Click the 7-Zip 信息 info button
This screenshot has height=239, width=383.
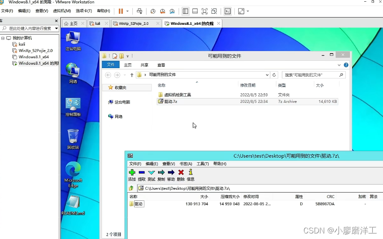click(x=191, y=175)
